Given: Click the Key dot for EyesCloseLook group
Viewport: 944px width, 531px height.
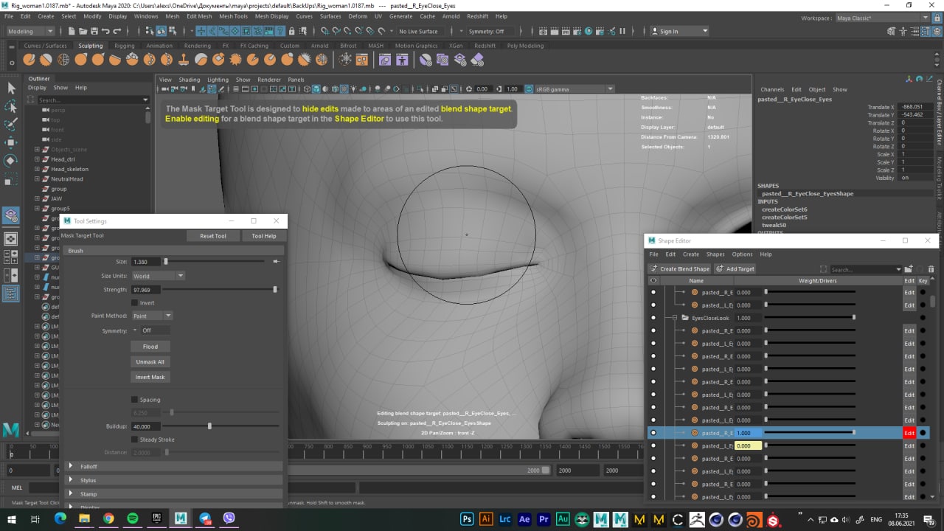Looking at the screenshot, I should [923, 318].
